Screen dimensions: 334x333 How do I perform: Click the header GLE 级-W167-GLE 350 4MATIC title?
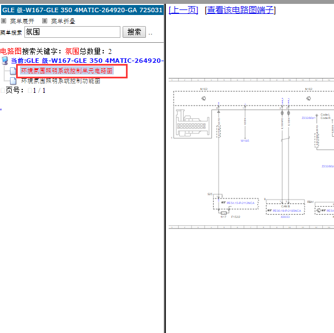pos(82,10)
